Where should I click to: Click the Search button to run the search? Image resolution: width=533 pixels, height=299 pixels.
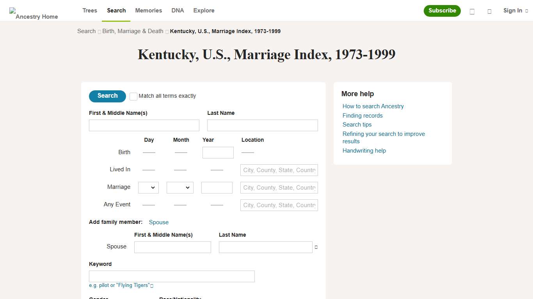pyautogui.click(x=107, y=96)
